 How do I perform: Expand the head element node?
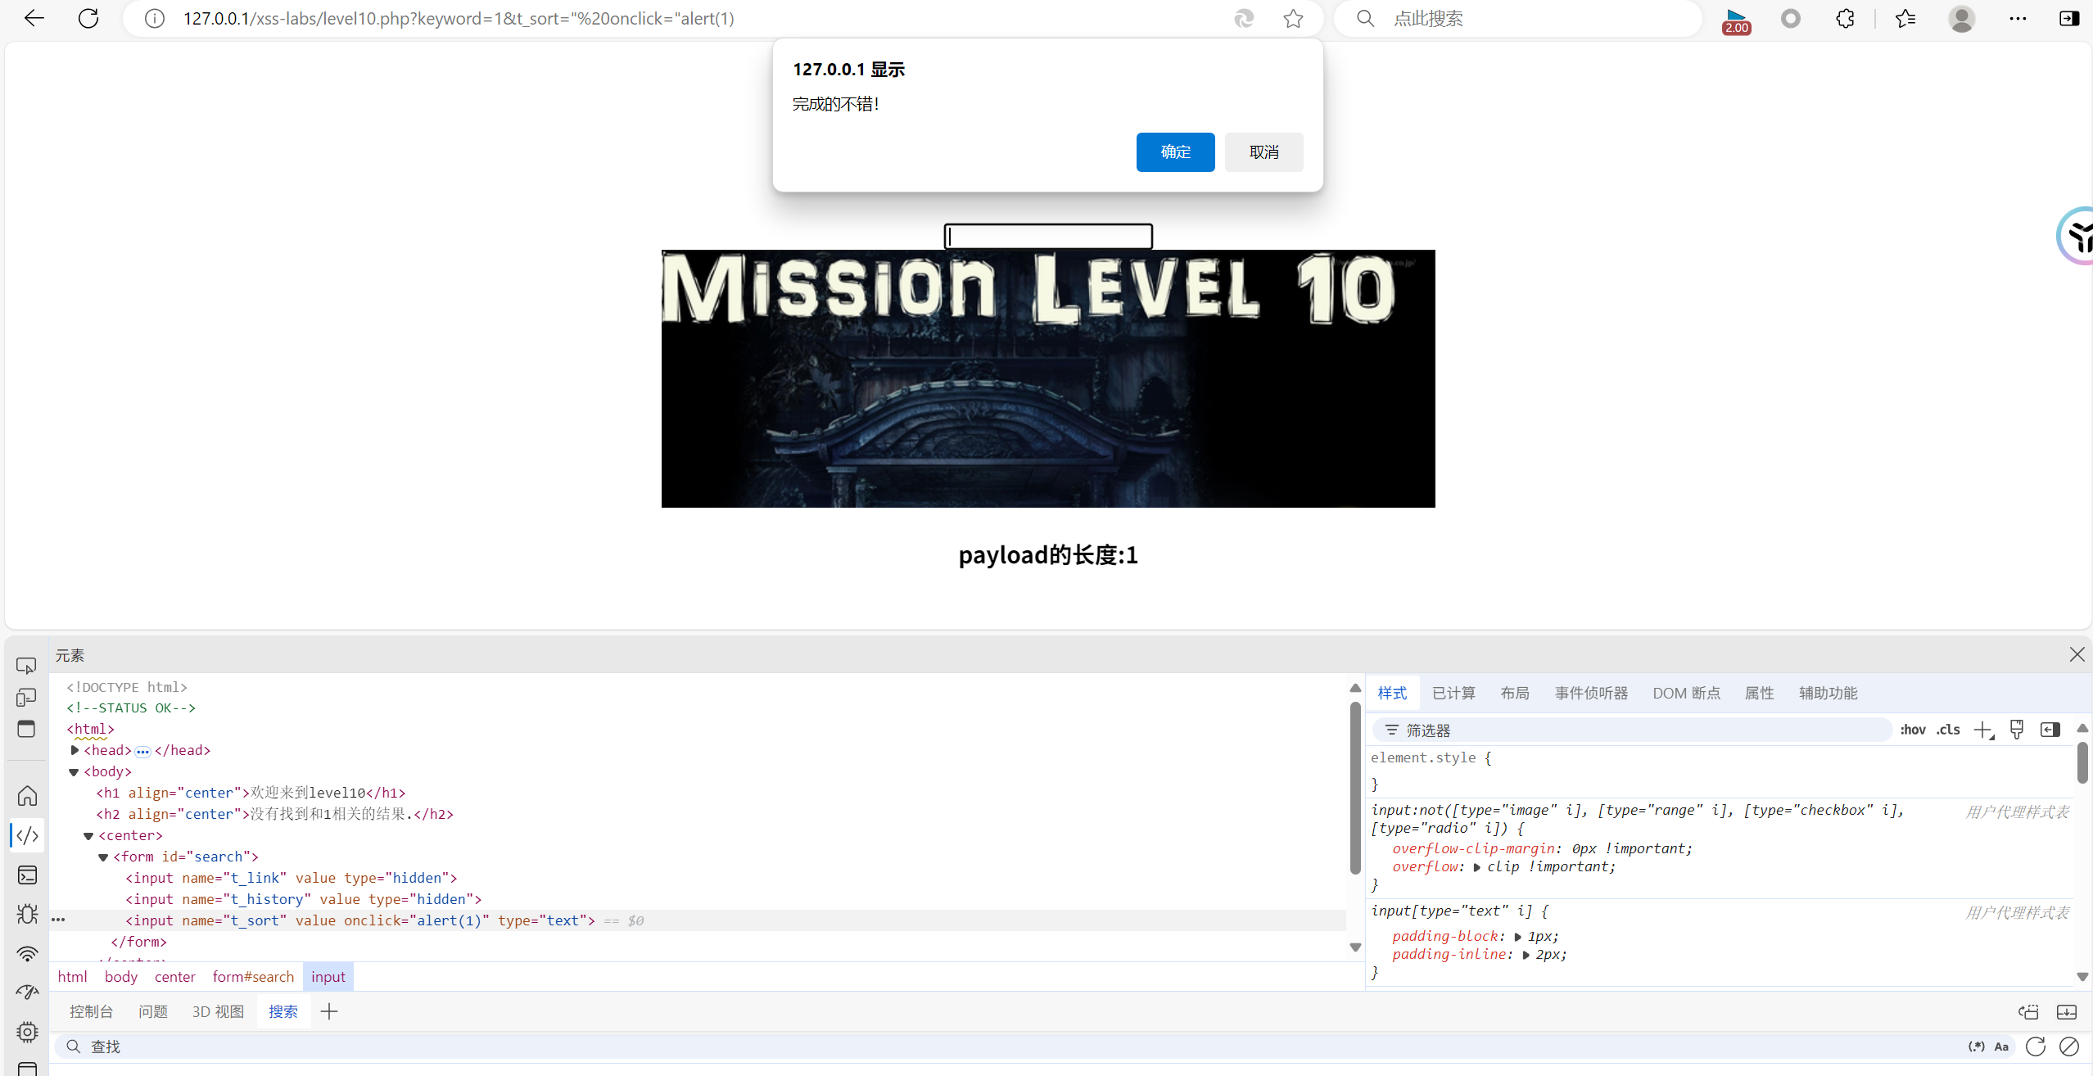coord(74,749)
